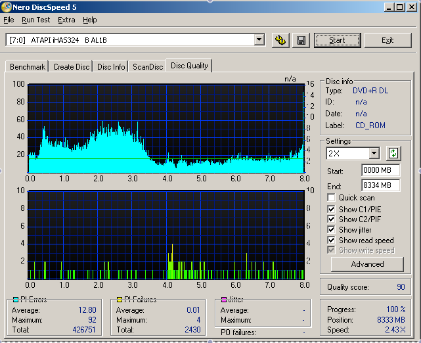Open the Run Test menu
The width and height of the screenshot is (421, 343).
coord(35,20)
